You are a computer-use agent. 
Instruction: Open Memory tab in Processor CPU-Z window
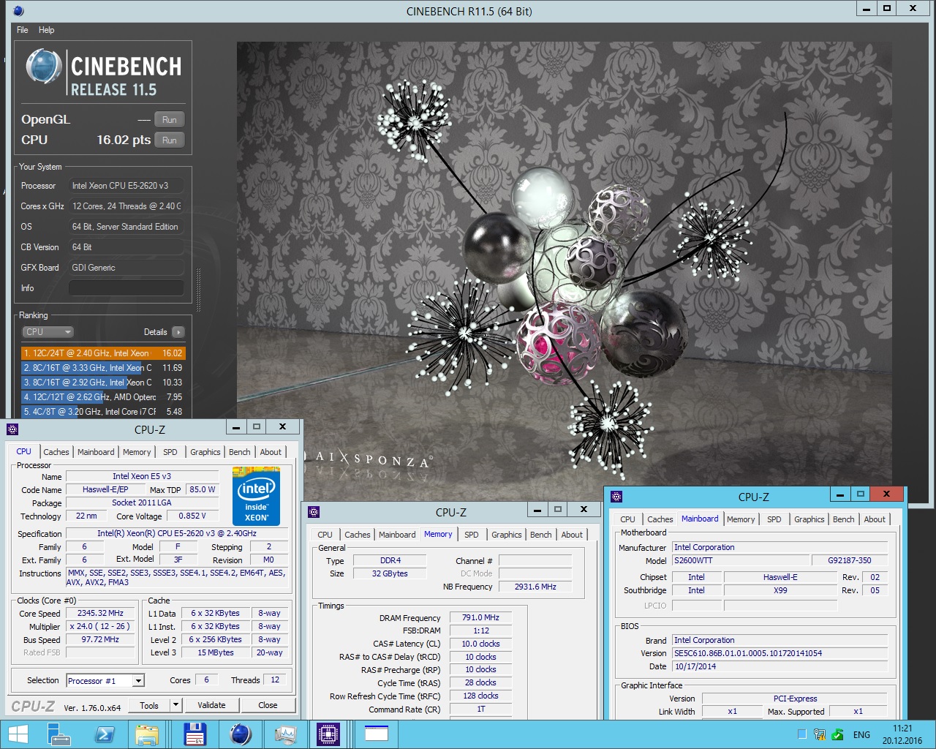click(137, 452)
